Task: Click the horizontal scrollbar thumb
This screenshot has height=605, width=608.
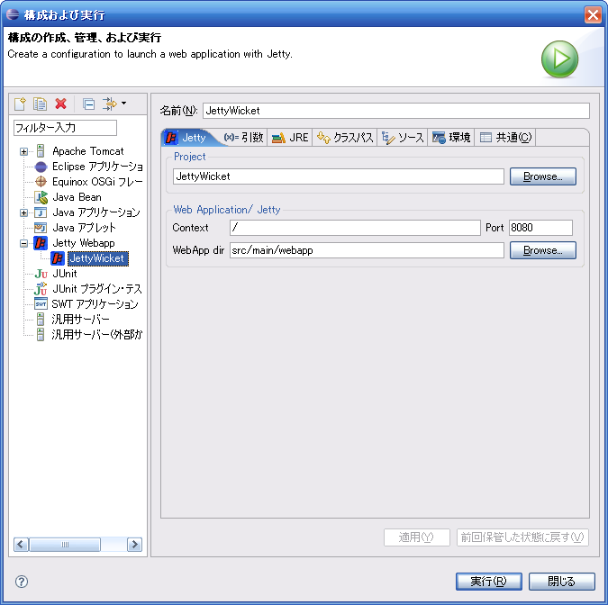Action: pos(65,545)
